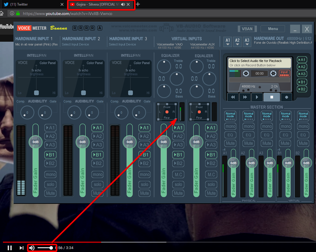The width and height of the screenshot is (316, 252).
Task: Click Hardware Input 1 Gate knob
Action: 45,112
